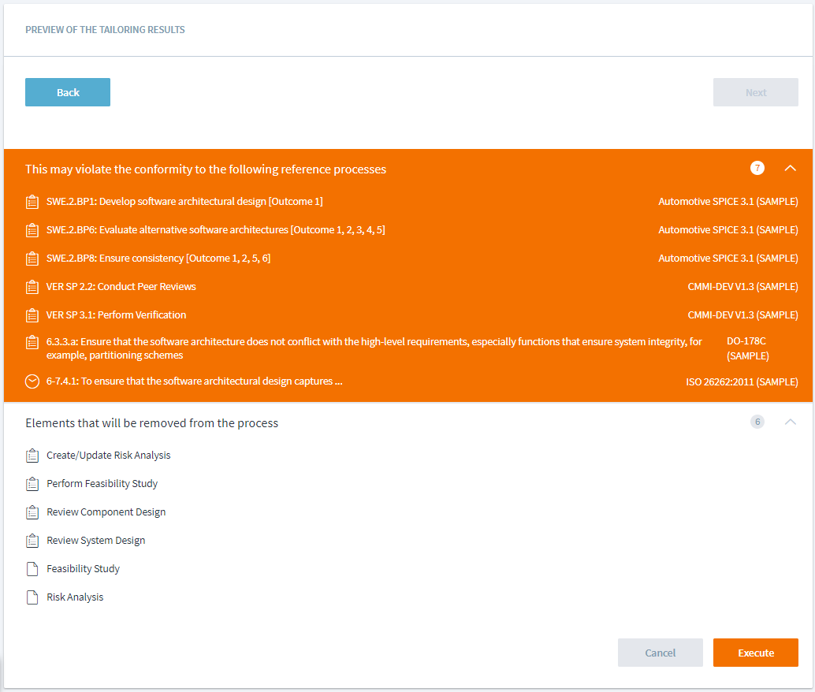Click the clock icon beside 6-7.4.1
The height and width of the screenshot is (692, 815).
click(32, 381)
